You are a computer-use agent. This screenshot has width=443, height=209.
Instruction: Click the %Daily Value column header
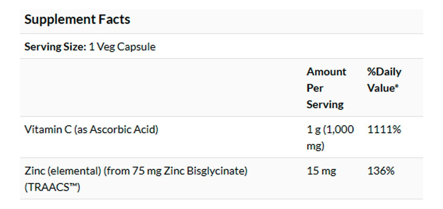point(384,80)
